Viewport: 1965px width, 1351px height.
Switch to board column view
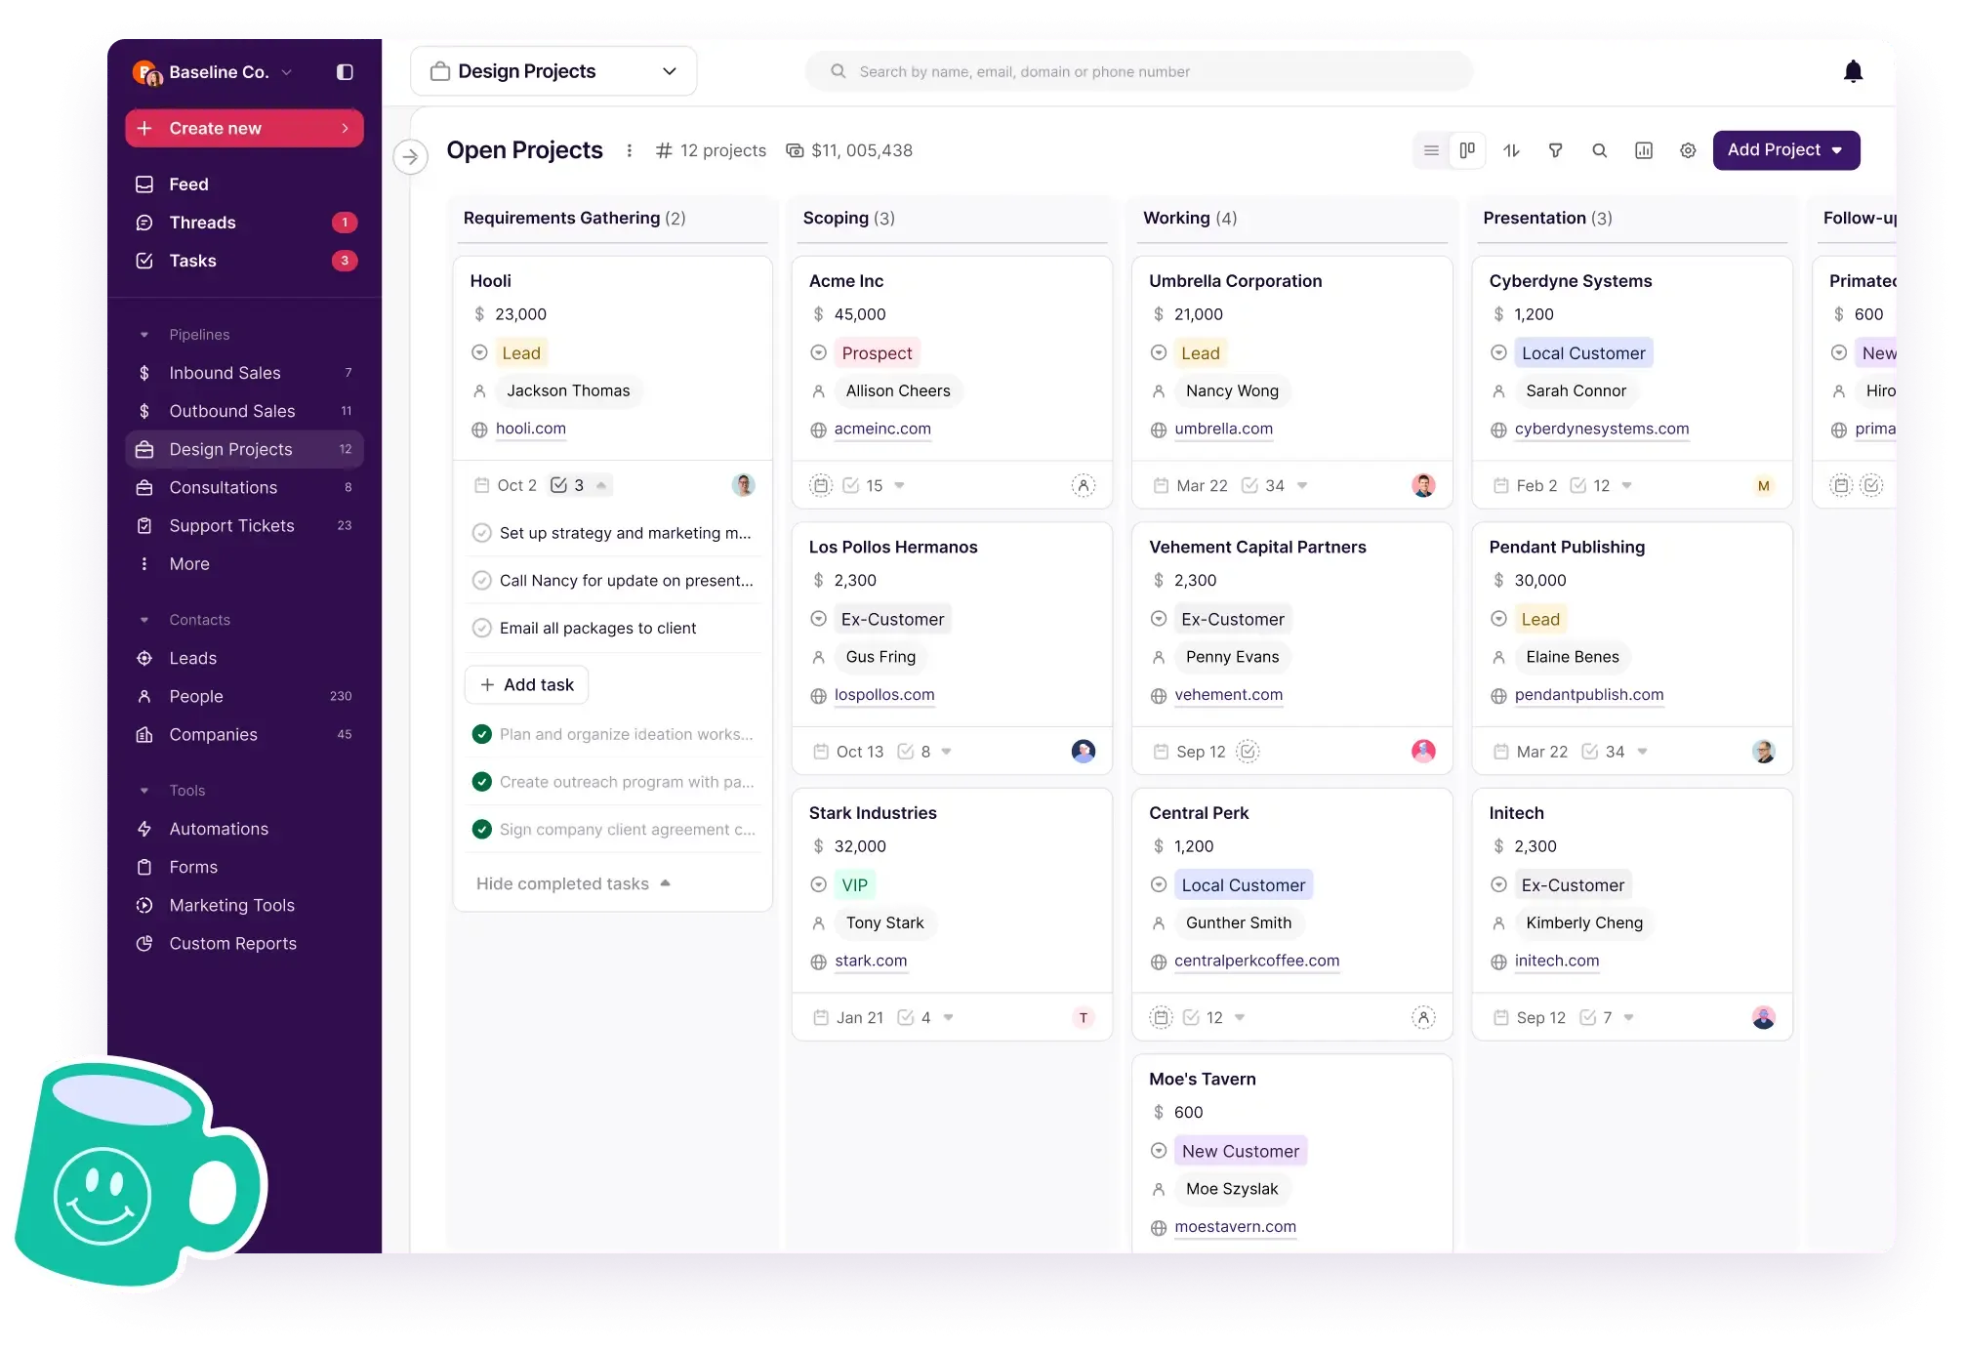(x=1467, y=150)
